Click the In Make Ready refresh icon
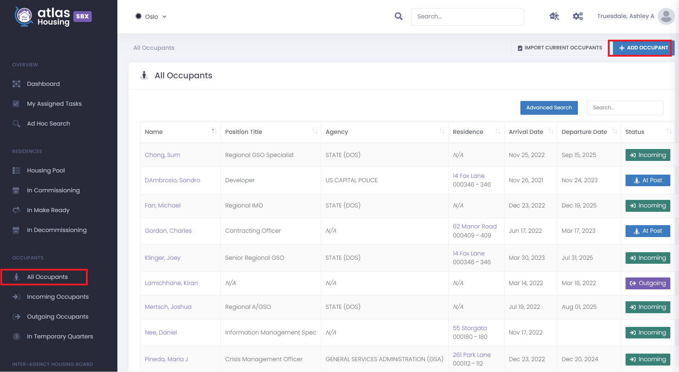This screenshot has height=372, width=679. click(x=16, y=210)
